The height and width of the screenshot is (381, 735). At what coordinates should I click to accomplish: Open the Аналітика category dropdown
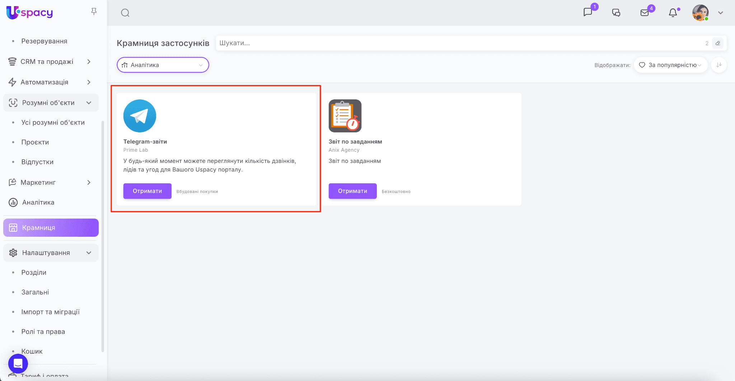click(163, 65)
